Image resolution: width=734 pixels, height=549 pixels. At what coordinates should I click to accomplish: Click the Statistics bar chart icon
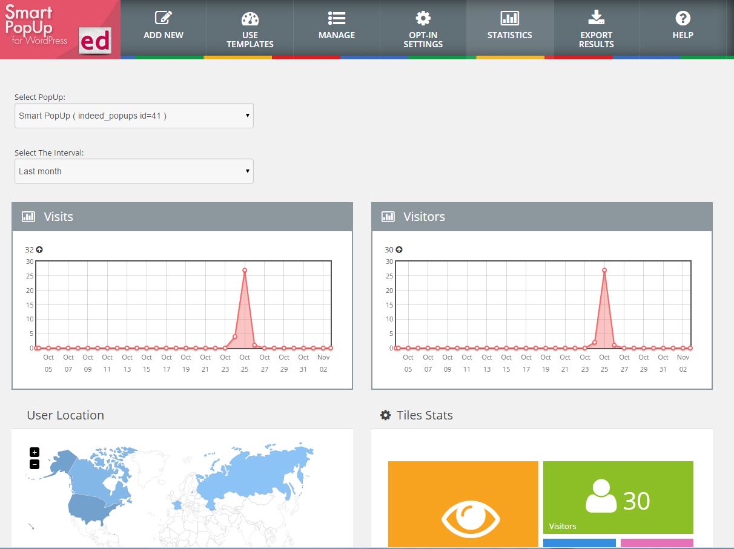coord(509,18)
